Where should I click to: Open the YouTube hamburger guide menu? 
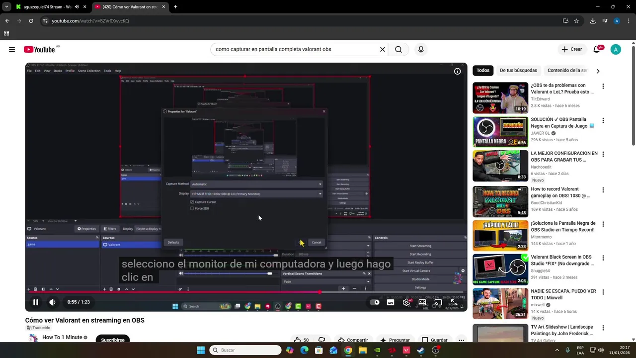coord(12,49)
